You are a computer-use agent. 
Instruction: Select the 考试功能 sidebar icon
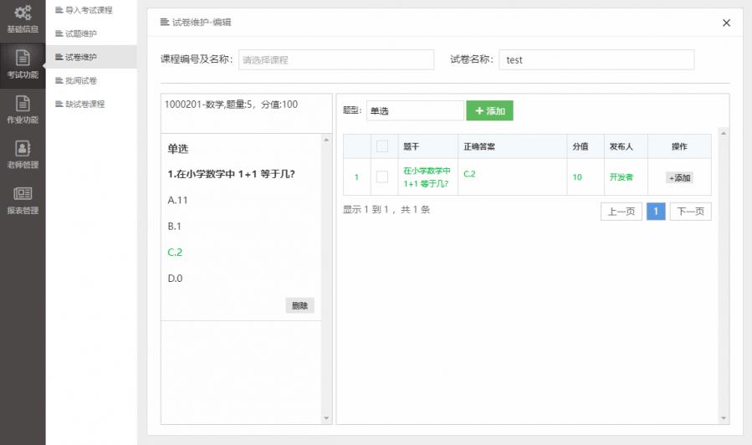click(23, 64)
